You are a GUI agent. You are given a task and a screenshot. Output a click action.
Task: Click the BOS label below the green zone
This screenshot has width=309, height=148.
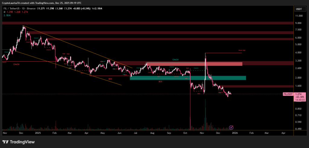[x=161, y=82]
